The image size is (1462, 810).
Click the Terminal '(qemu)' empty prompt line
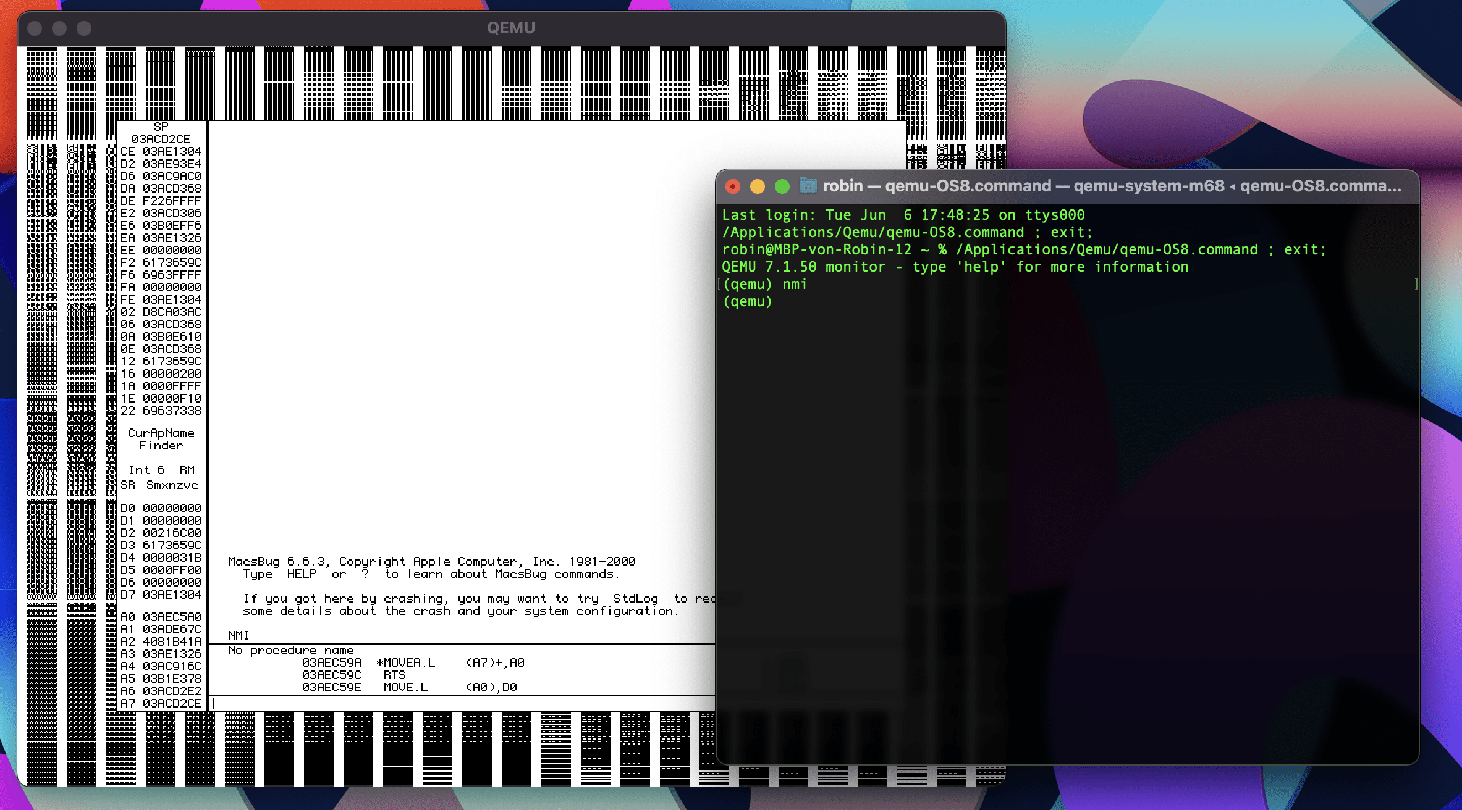click(x=747, y=302)
